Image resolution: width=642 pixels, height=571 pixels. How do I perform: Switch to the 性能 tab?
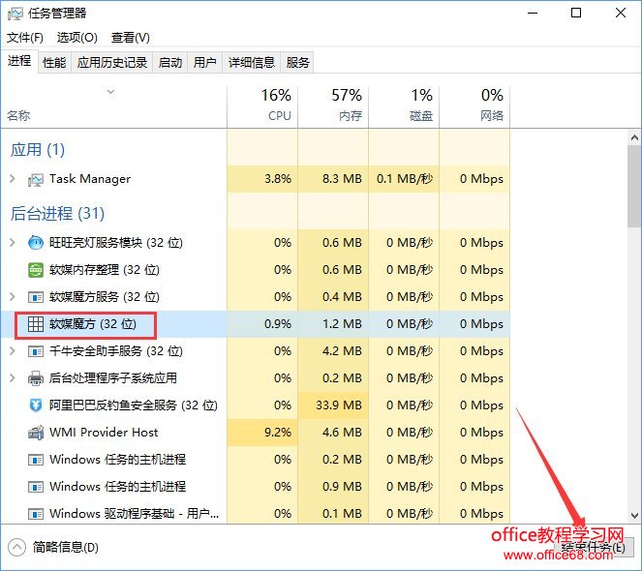(54, 63)
